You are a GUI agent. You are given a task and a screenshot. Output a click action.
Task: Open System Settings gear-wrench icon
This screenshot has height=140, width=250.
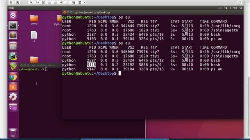pyautogui.click(x=13, y=97)
